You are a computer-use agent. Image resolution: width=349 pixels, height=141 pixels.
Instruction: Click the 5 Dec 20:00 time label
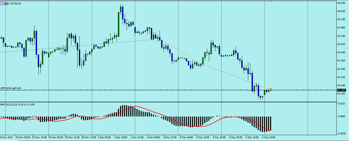click(x=220, y=137)
